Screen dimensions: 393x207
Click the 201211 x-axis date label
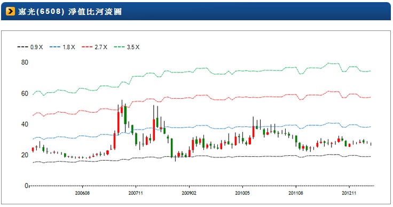pos(349,193)
